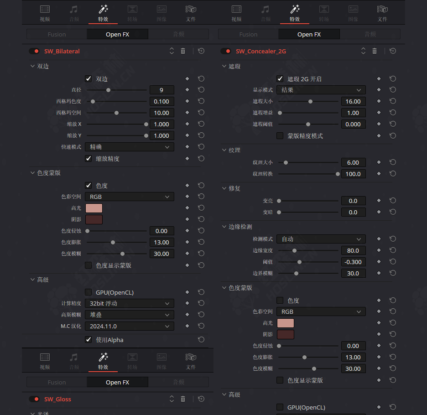The width and height of the screenshot is (427, 415).
Task: Collapse the 双边 section
Action: tap(33, 66)
